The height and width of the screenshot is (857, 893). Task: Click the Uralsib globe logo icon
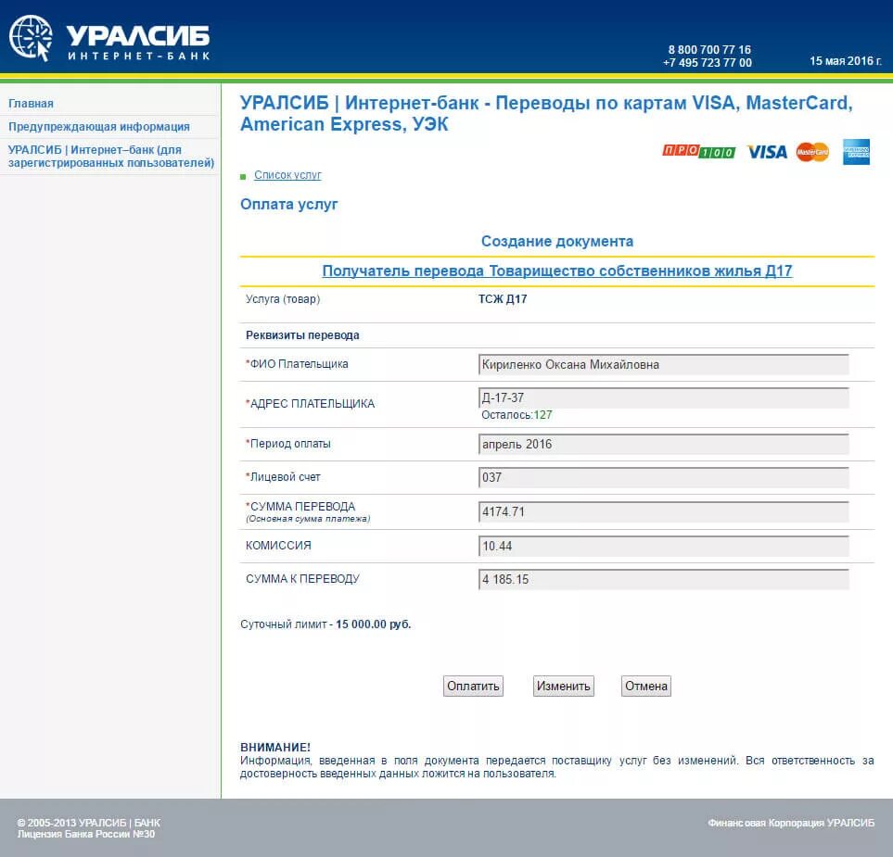pos(31,38)
